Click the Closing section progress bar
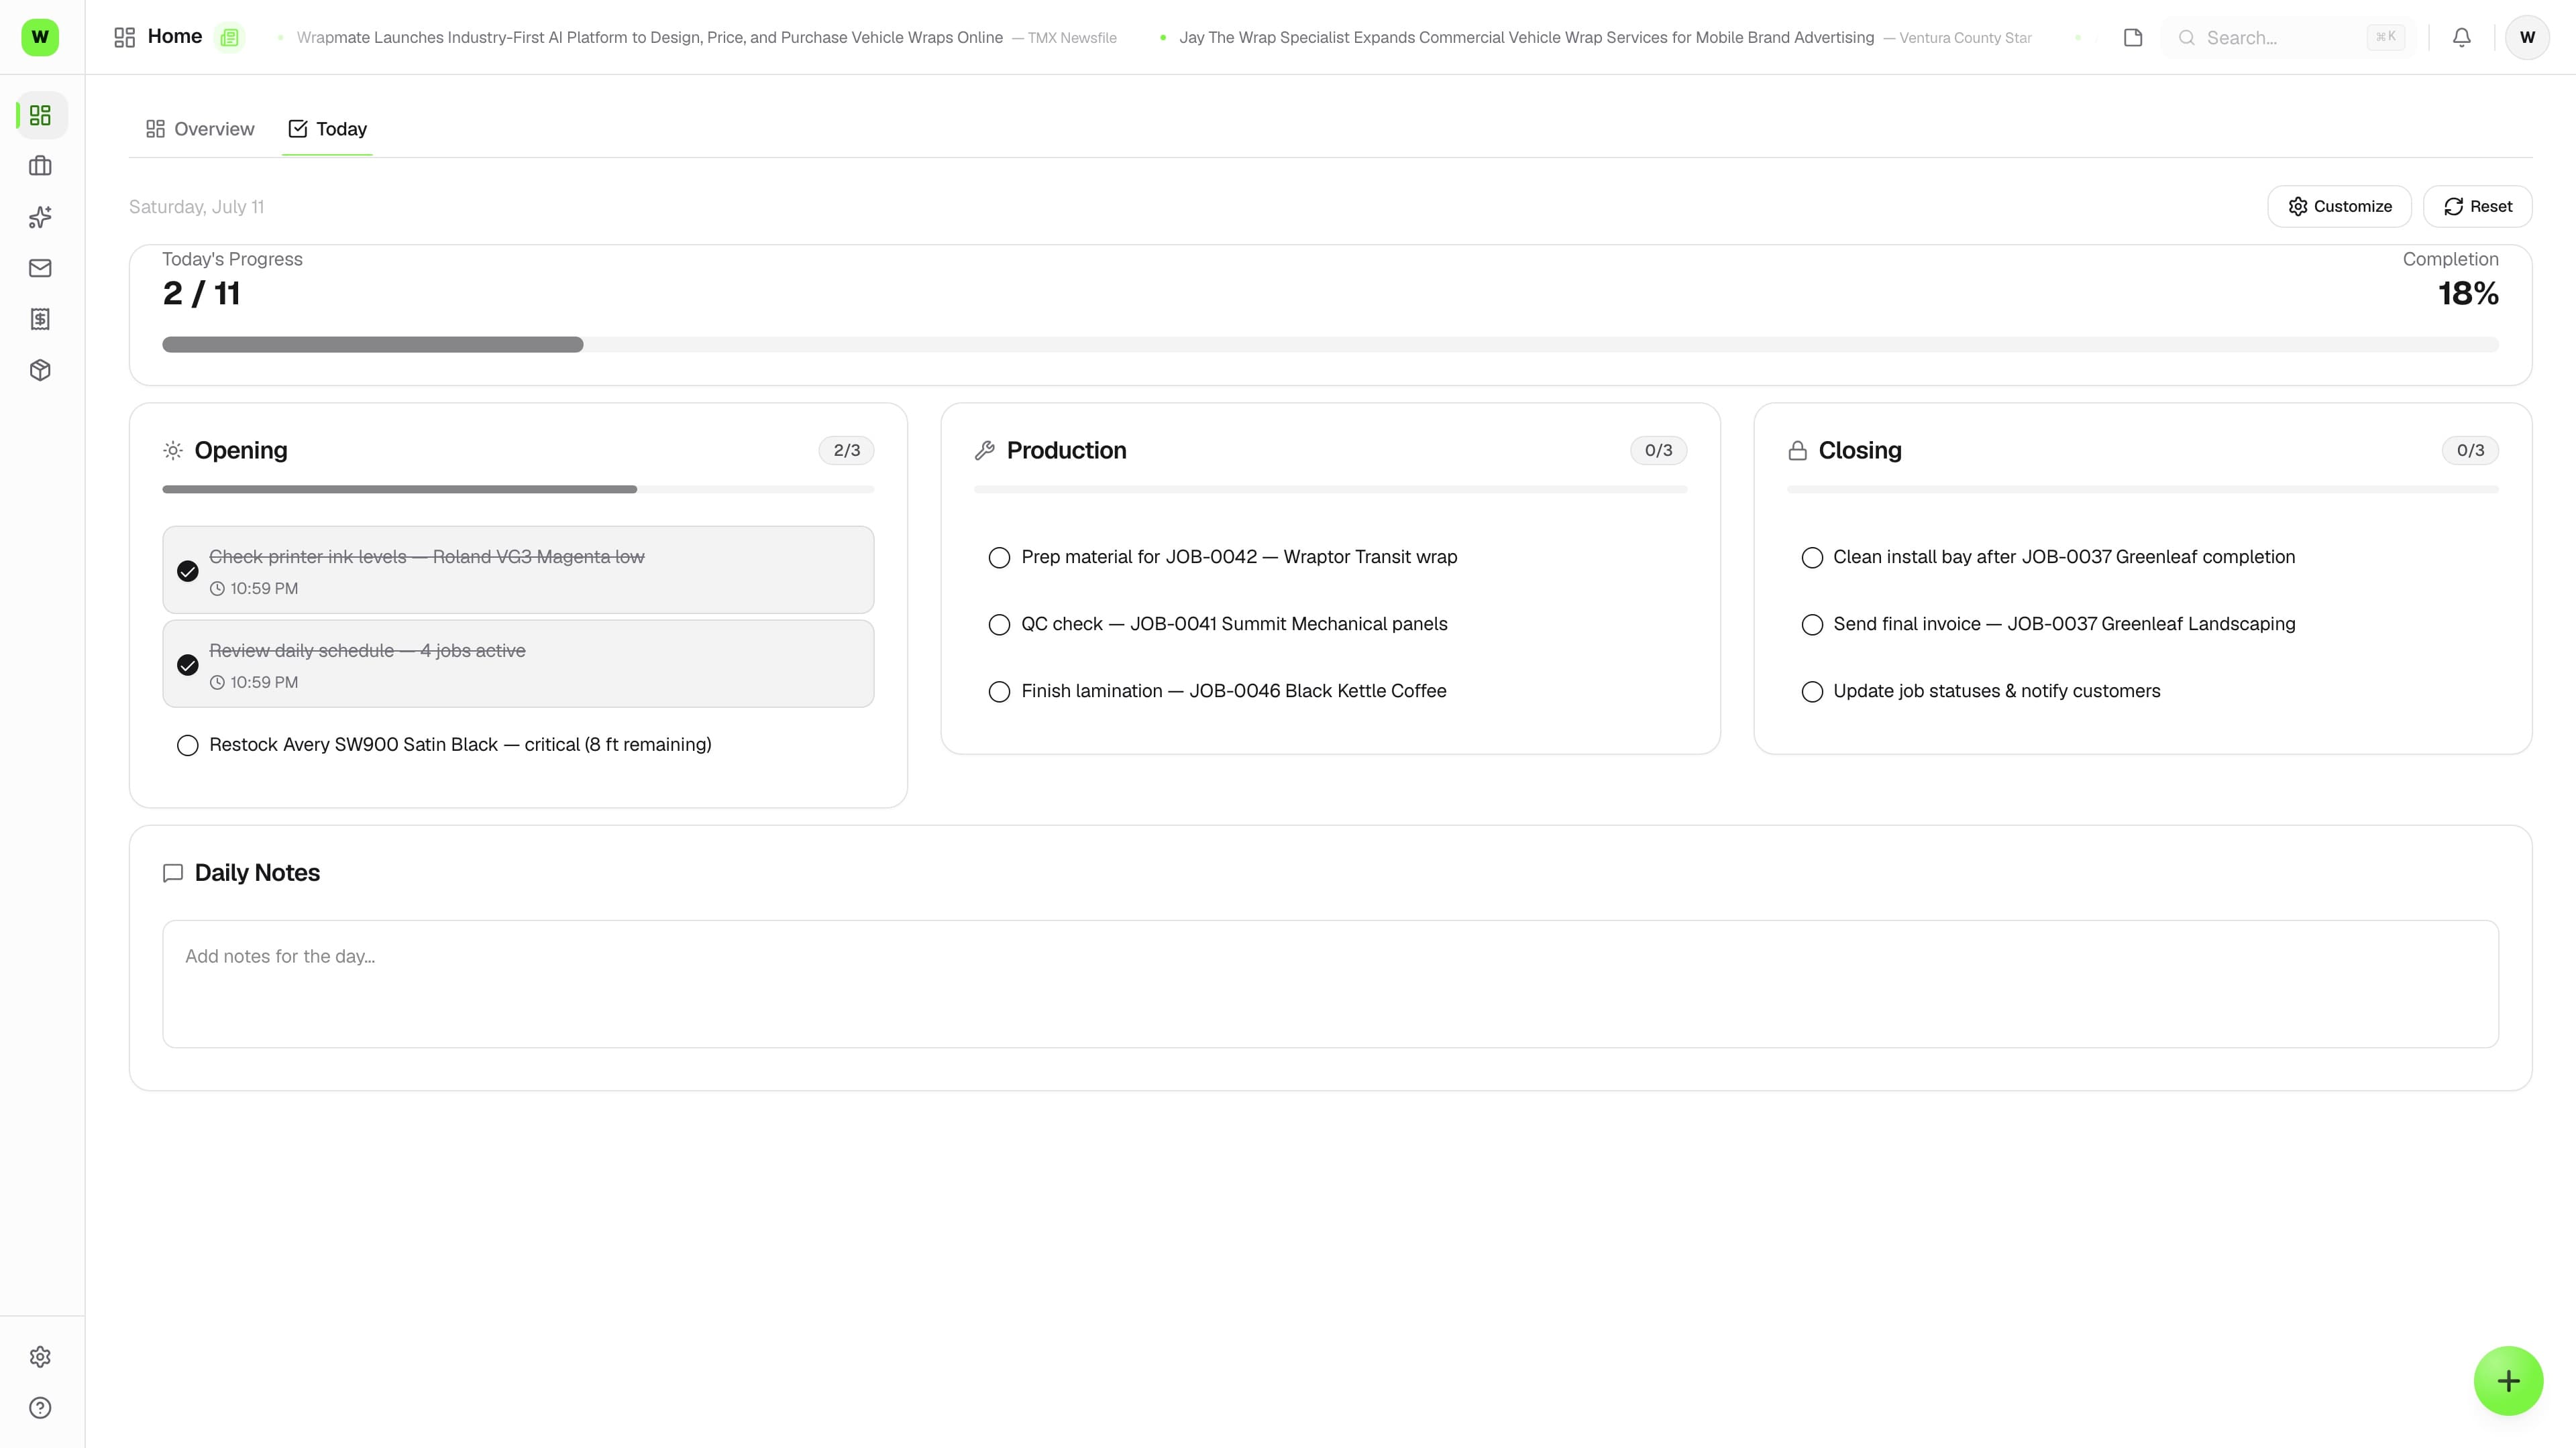The height and width of the screenshot is (1448, 2576). click(2142, 489)
